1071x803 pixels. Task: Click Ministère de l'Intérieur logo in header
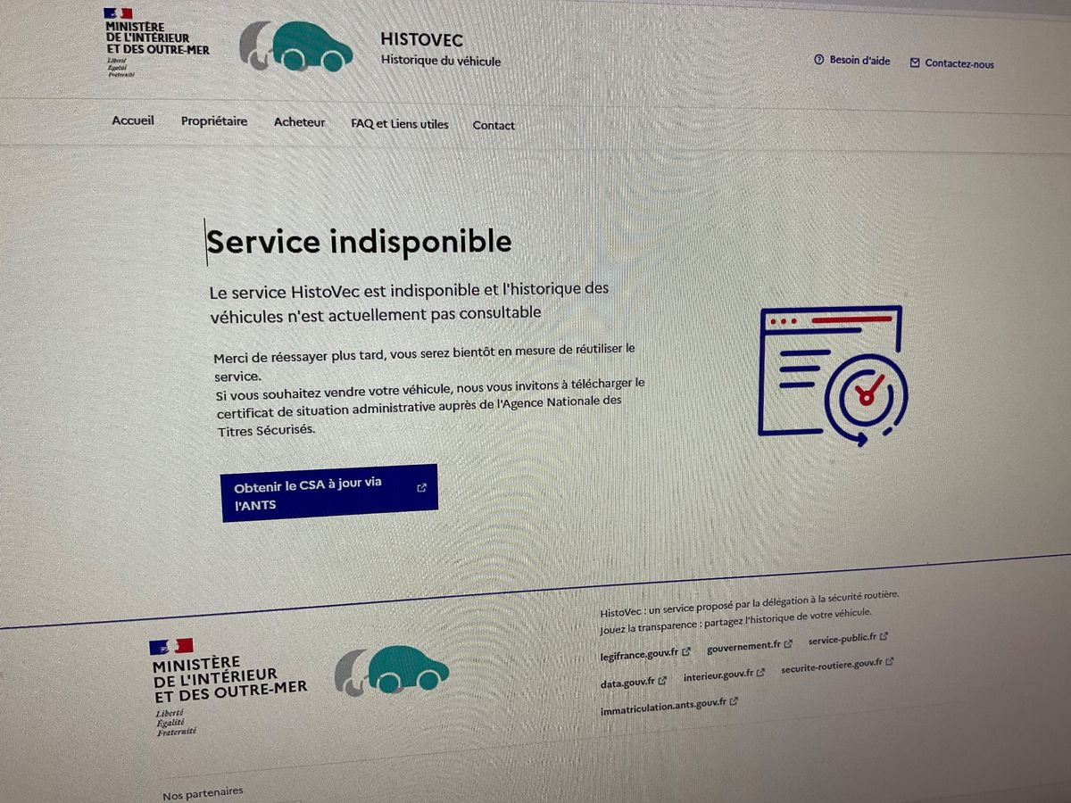(x=156, y=43)
